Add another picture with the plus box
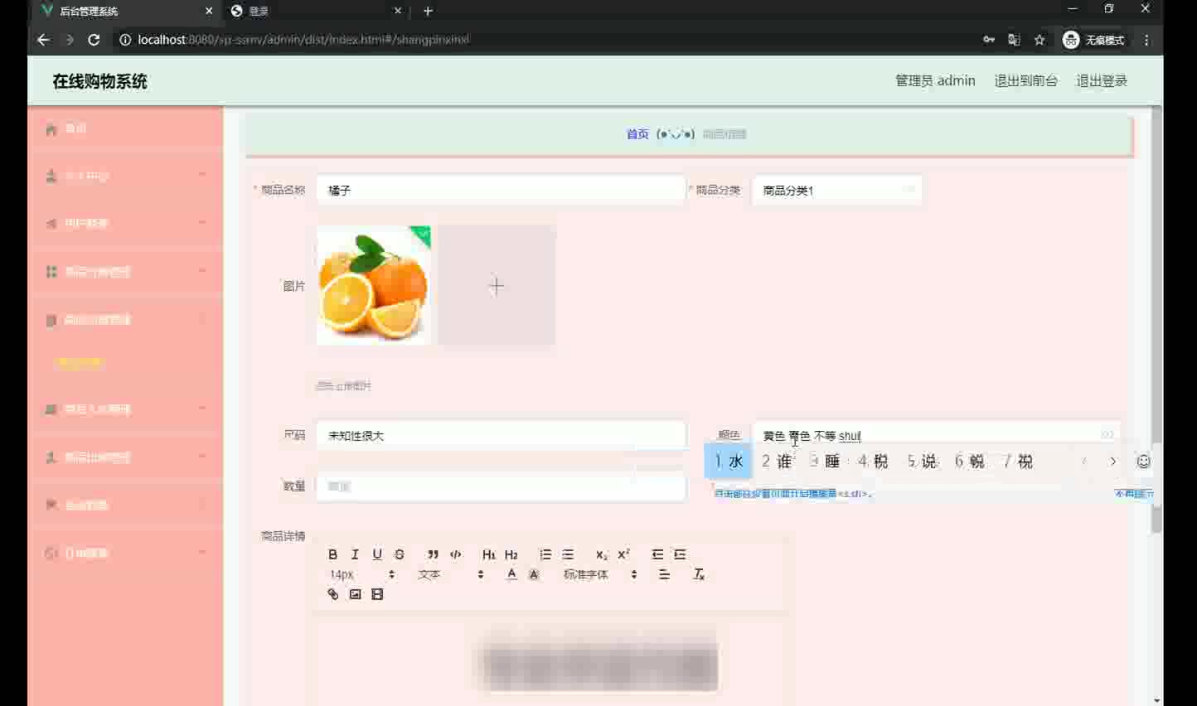This screenshot has width=1197, height=706. coord(497,285)
